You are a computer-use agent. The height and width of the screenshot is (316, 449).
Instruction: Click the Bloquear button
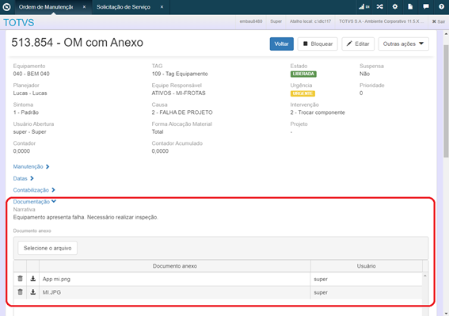318,44
